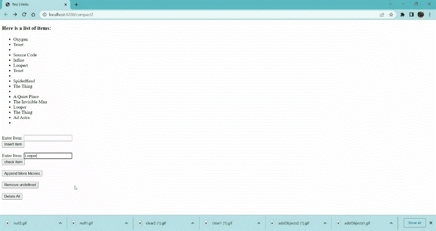Open a new tab with the plus button
This screenshot has height=231, width=436.
76,4
